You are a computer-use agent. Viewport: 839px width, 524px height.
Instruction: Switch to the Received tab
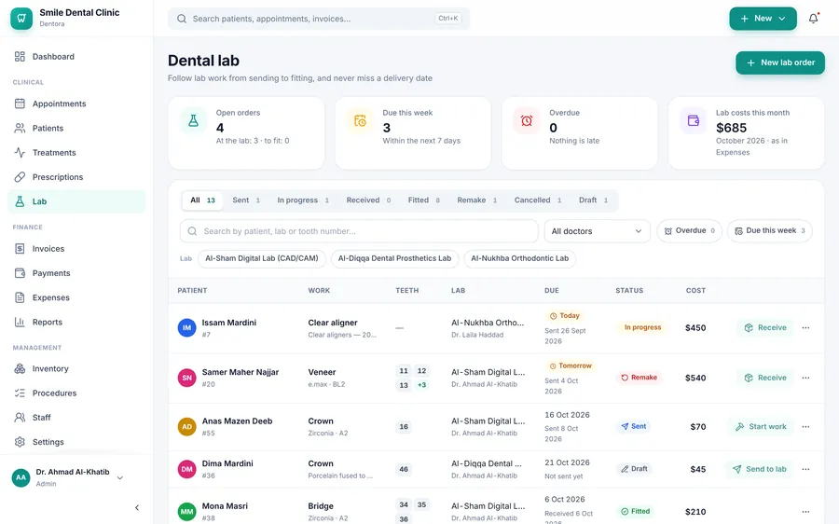pos(368,200)
